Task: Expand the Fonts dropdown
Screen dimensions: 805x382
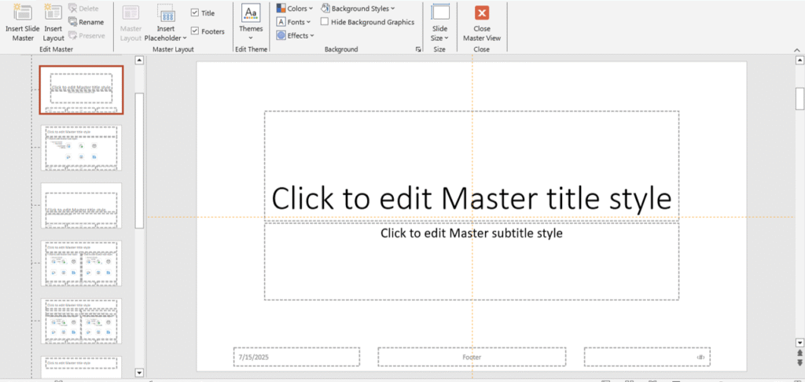Action: pos(294,22)
